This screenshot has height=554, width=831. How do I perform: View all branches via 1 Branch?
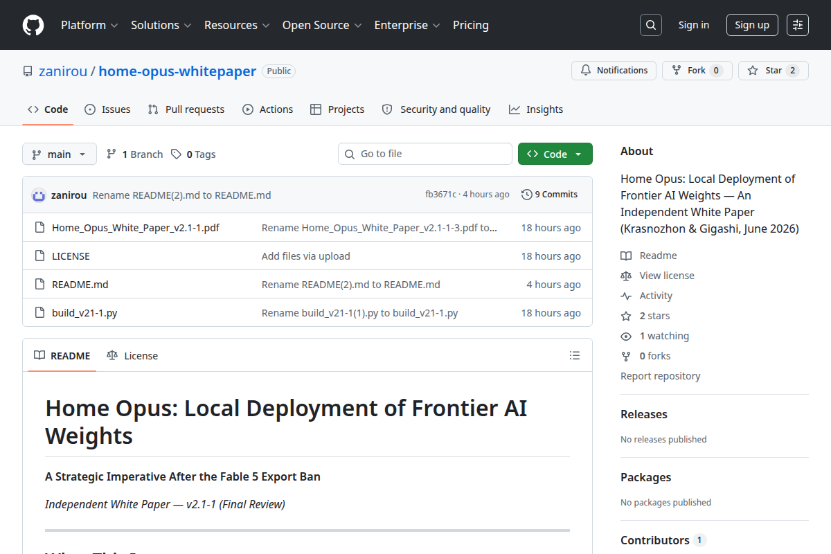click(135, 154)
